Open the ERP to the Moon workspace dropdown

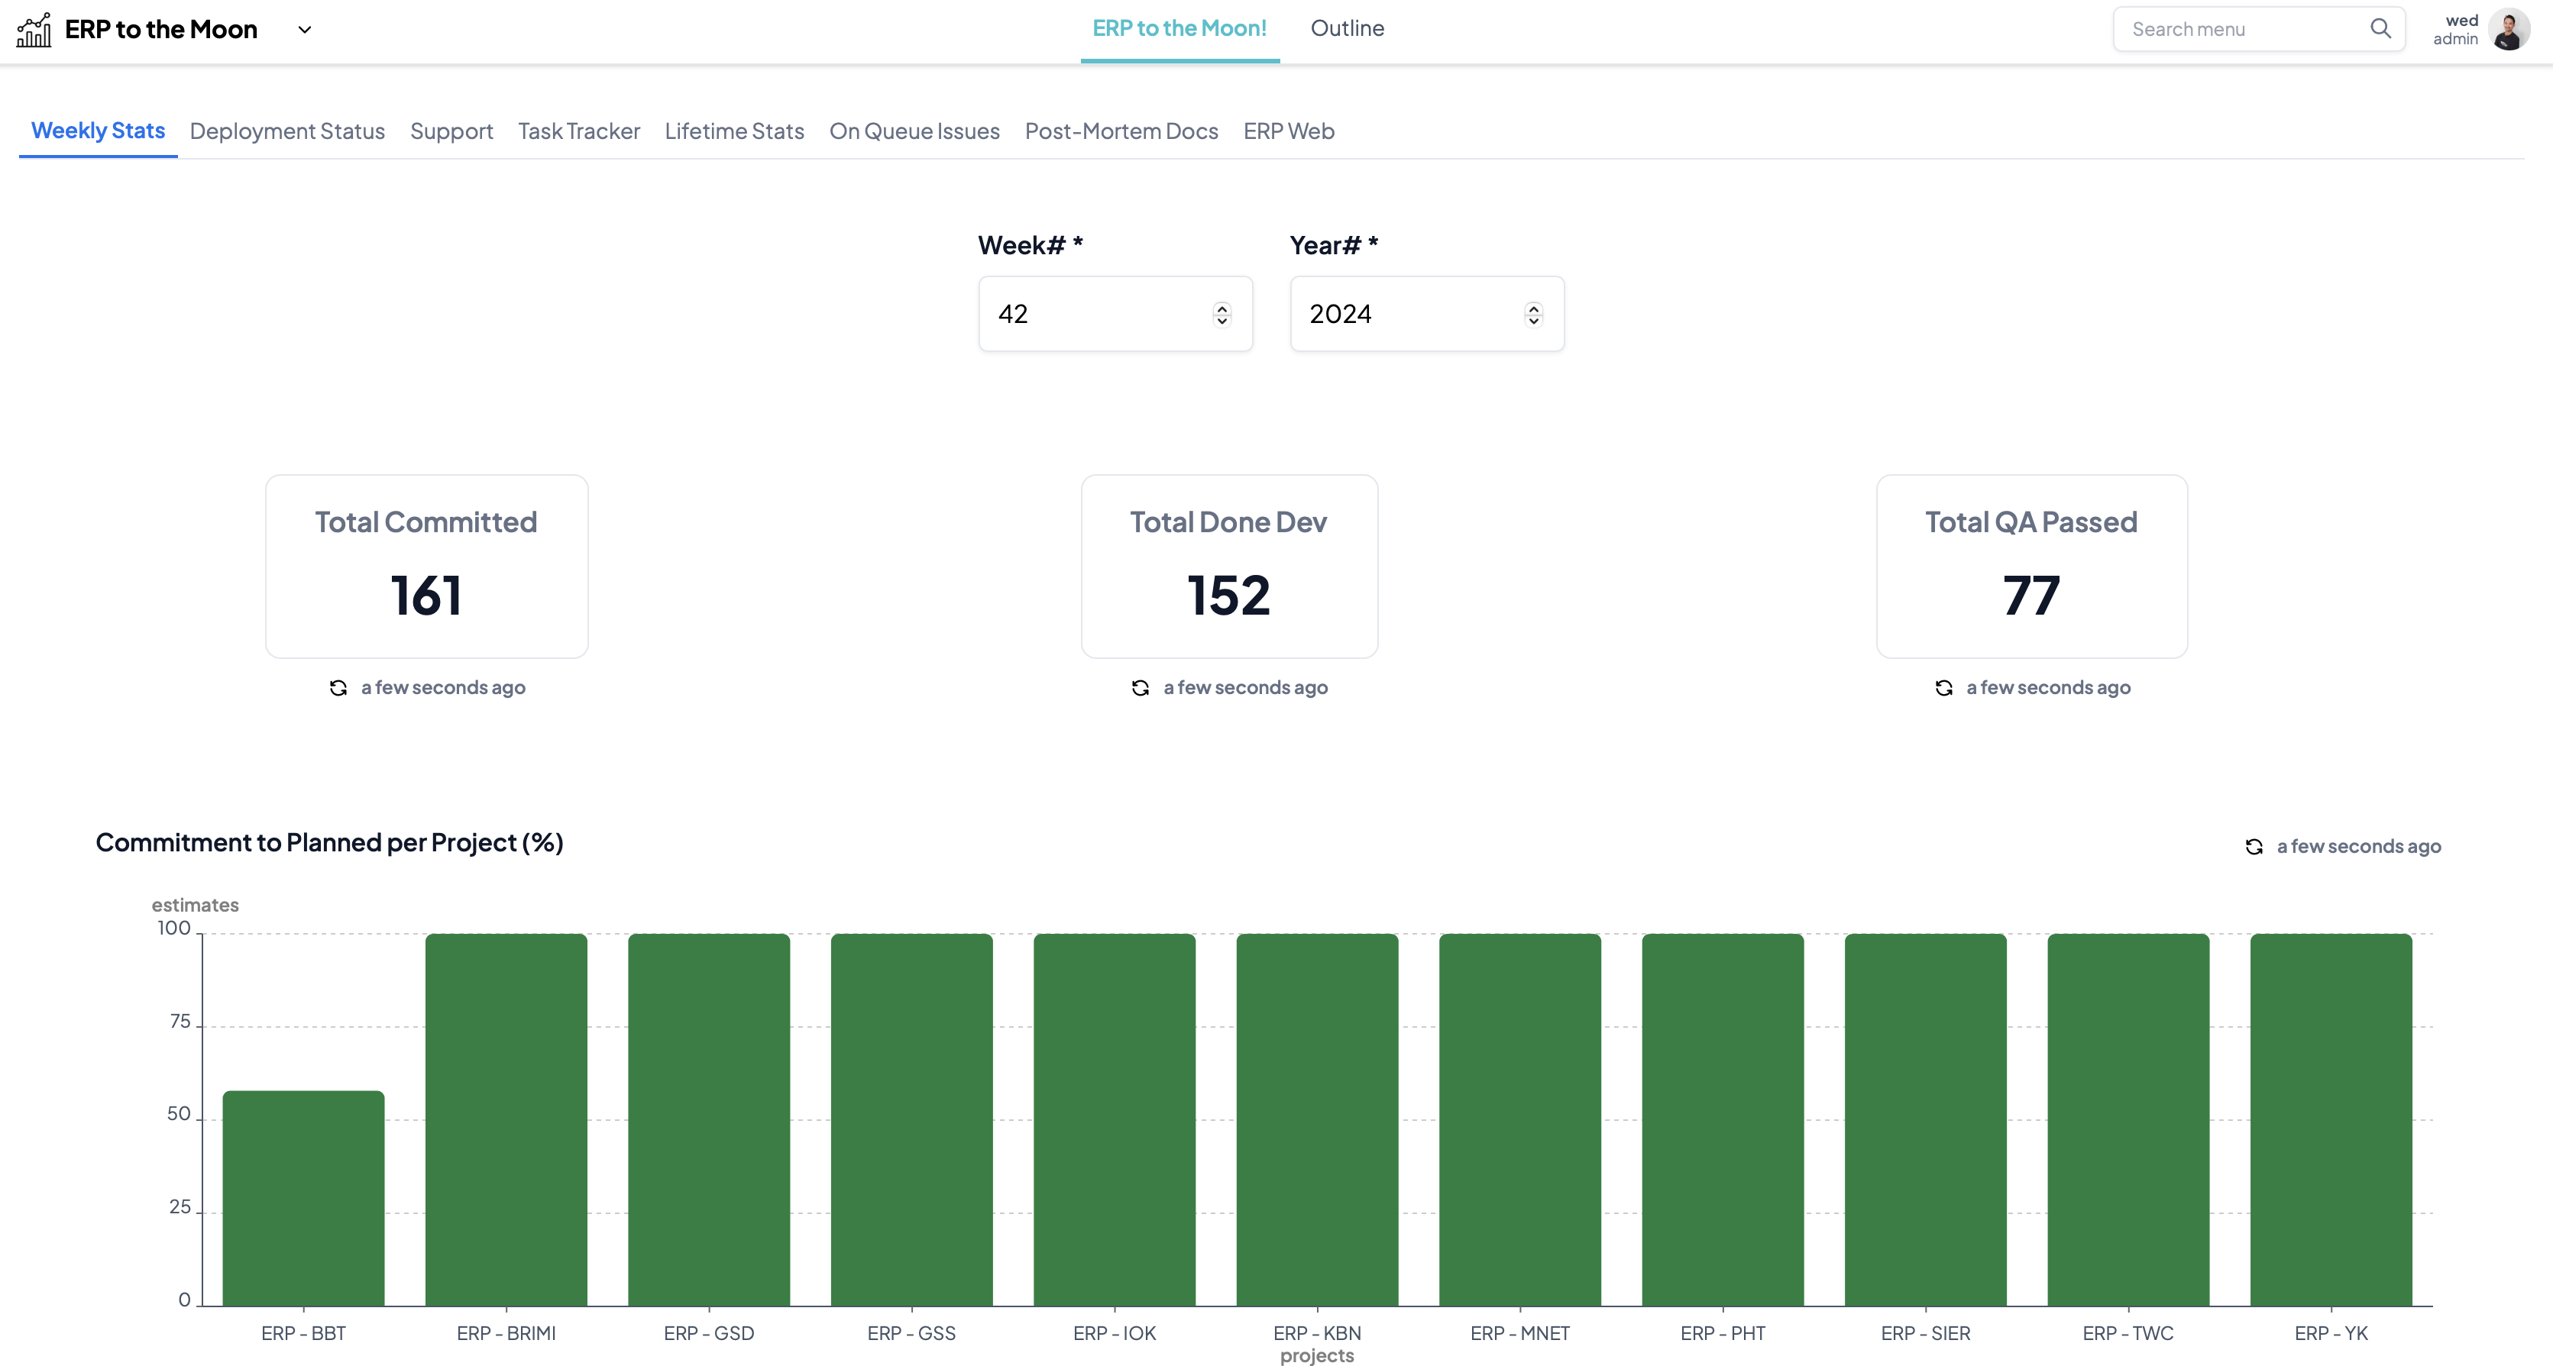click(304, 30)
